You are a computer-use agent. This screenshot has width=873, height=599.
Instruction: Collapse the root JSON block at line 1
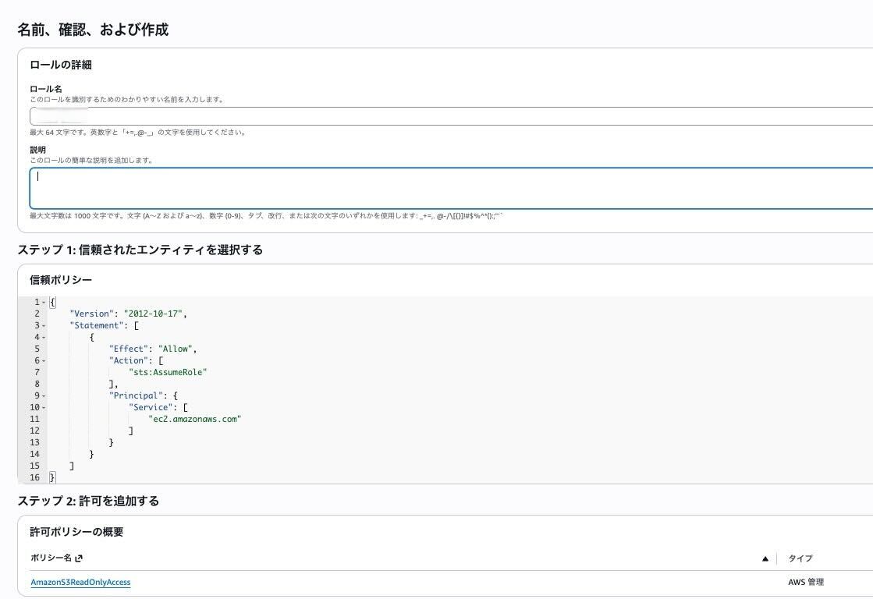pyautogui.click(x=44, y=302)
